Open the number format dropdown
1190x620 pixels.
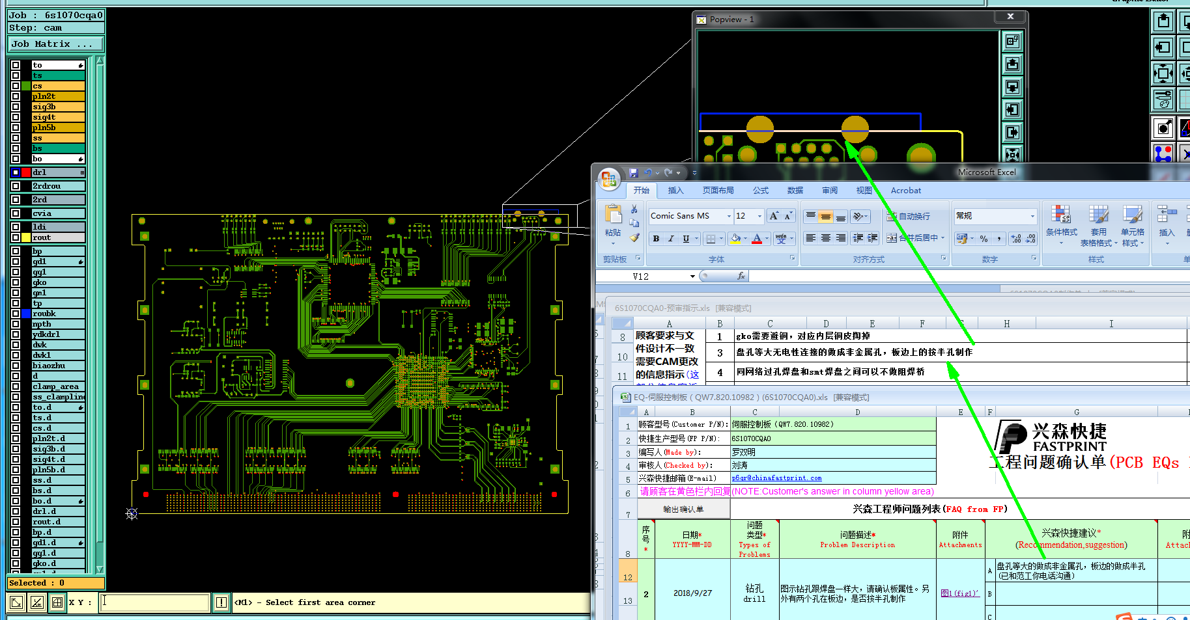click(1032, 216)
